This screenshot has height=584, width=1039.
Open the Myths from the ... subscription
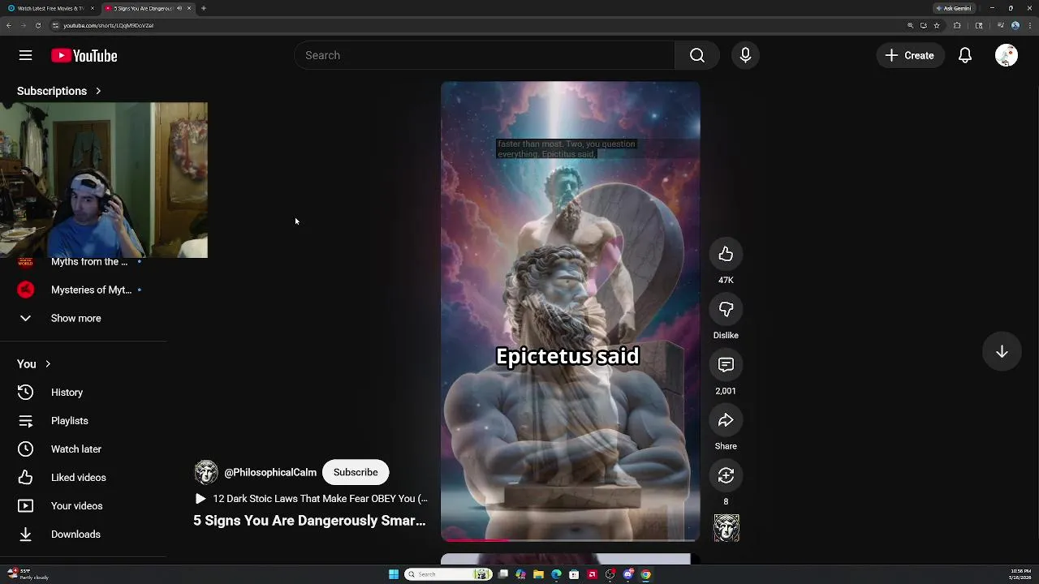tap(83, 262)
